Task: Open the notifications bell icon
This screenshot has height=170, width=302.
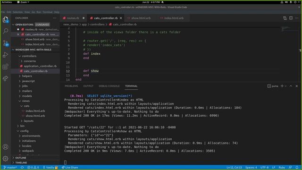Action: pyautogui.click(x=297, y=168)
